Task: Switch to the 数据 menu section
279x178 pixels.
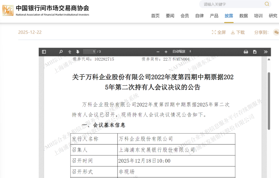Action: tap(243, 16)
